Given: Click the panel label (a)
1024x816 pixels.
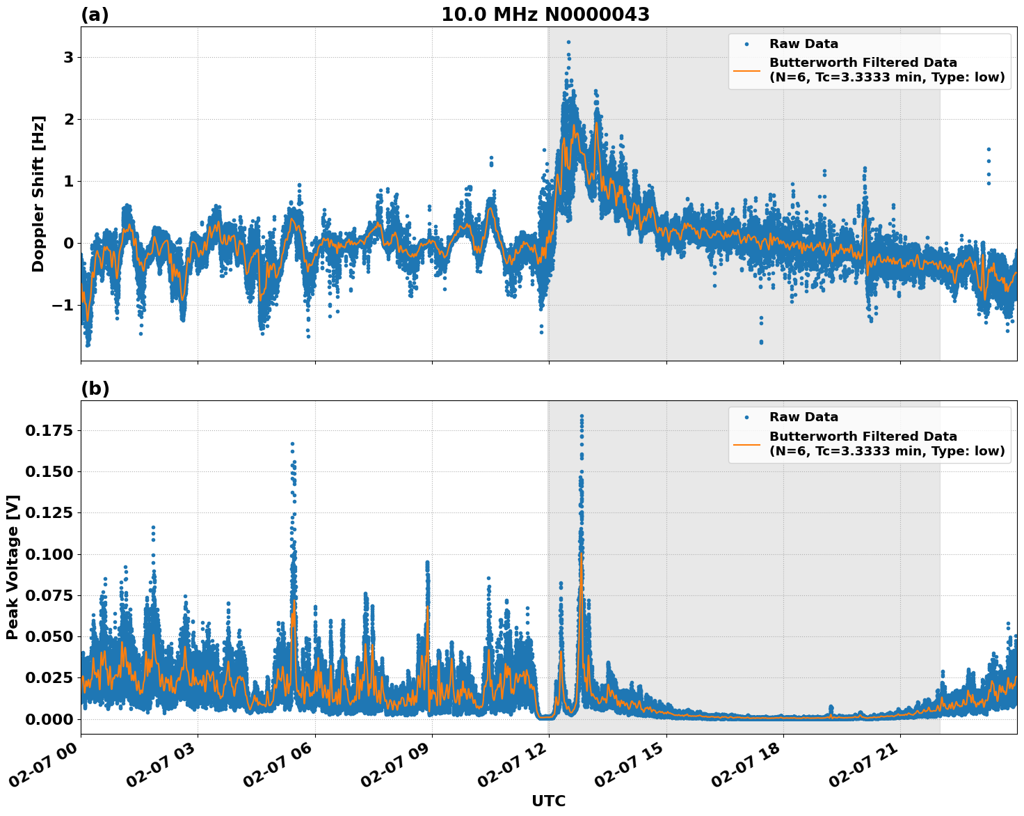Looking at the screenshot, I should click(x=96, y=13).
